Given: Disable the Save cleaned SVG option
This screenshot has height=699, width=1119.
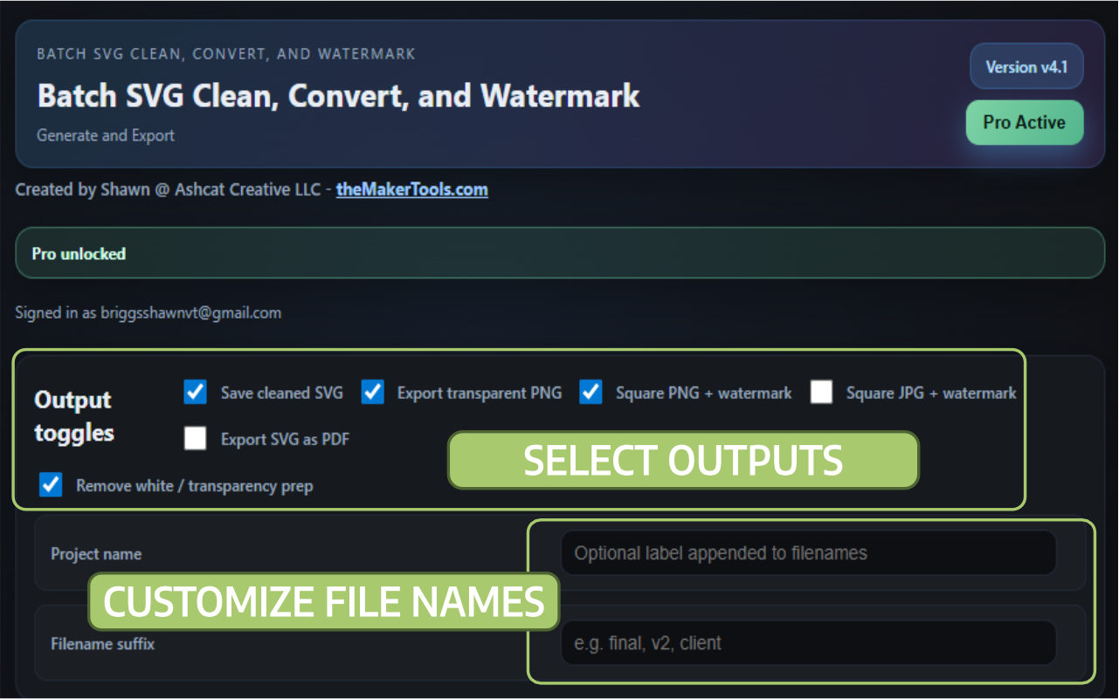Looking at the screenshot, I should click(195, 393).
